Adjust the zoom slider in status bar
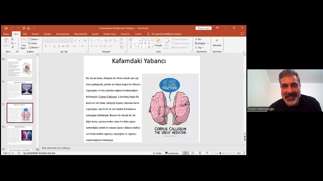The height and width of the screenshot is (181, 323). tap(220, 153)
